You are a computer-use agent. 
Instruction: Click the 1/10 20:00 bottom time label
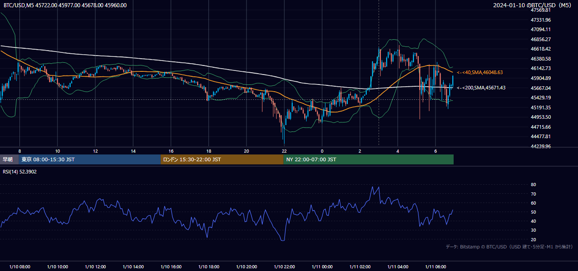tap(246, 267)
